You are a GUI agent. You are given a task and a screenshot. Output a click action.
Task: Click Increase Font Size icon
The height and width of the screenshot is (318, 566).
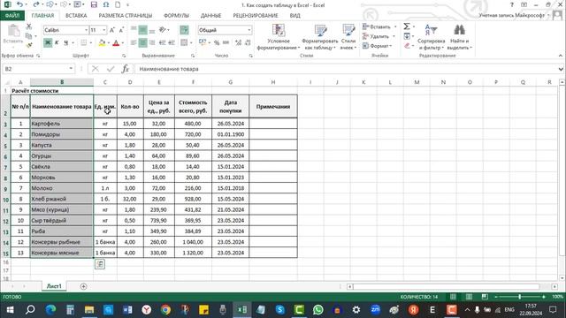tap(112, 30)
